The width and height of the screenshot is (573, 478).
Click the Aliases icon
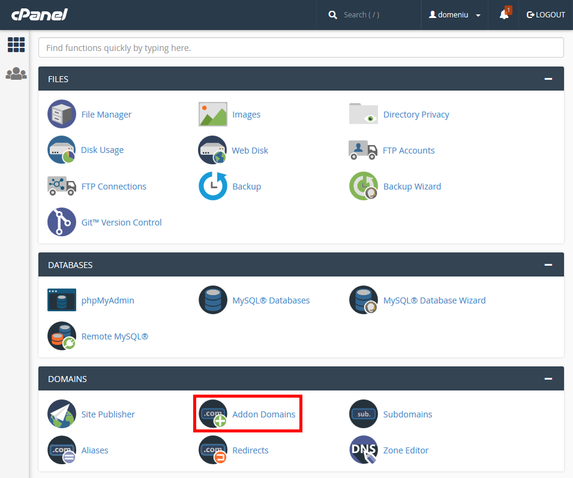coord(62,450)
